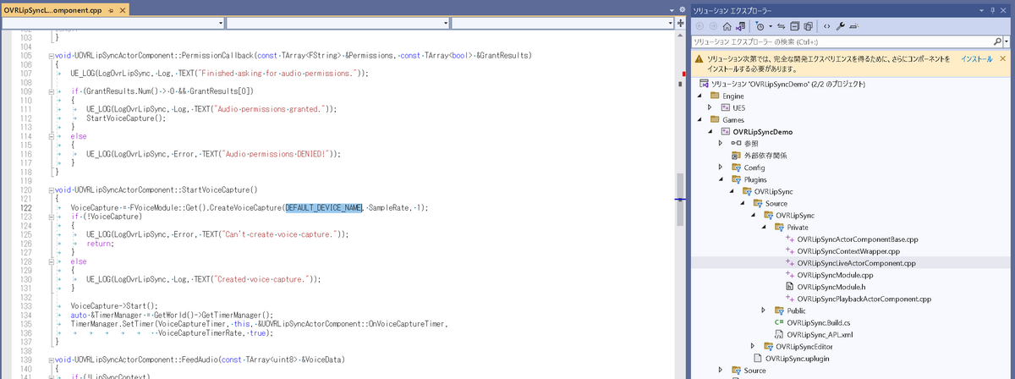Pin the Solution Explorer panel with auto-hide icon
Viewport: 1015px width, 379px height.
tap(994, 8)
